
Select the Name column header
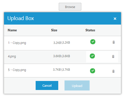12,30
